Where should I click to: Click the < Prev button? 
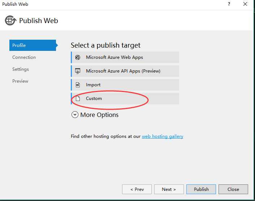pos(137,189)
